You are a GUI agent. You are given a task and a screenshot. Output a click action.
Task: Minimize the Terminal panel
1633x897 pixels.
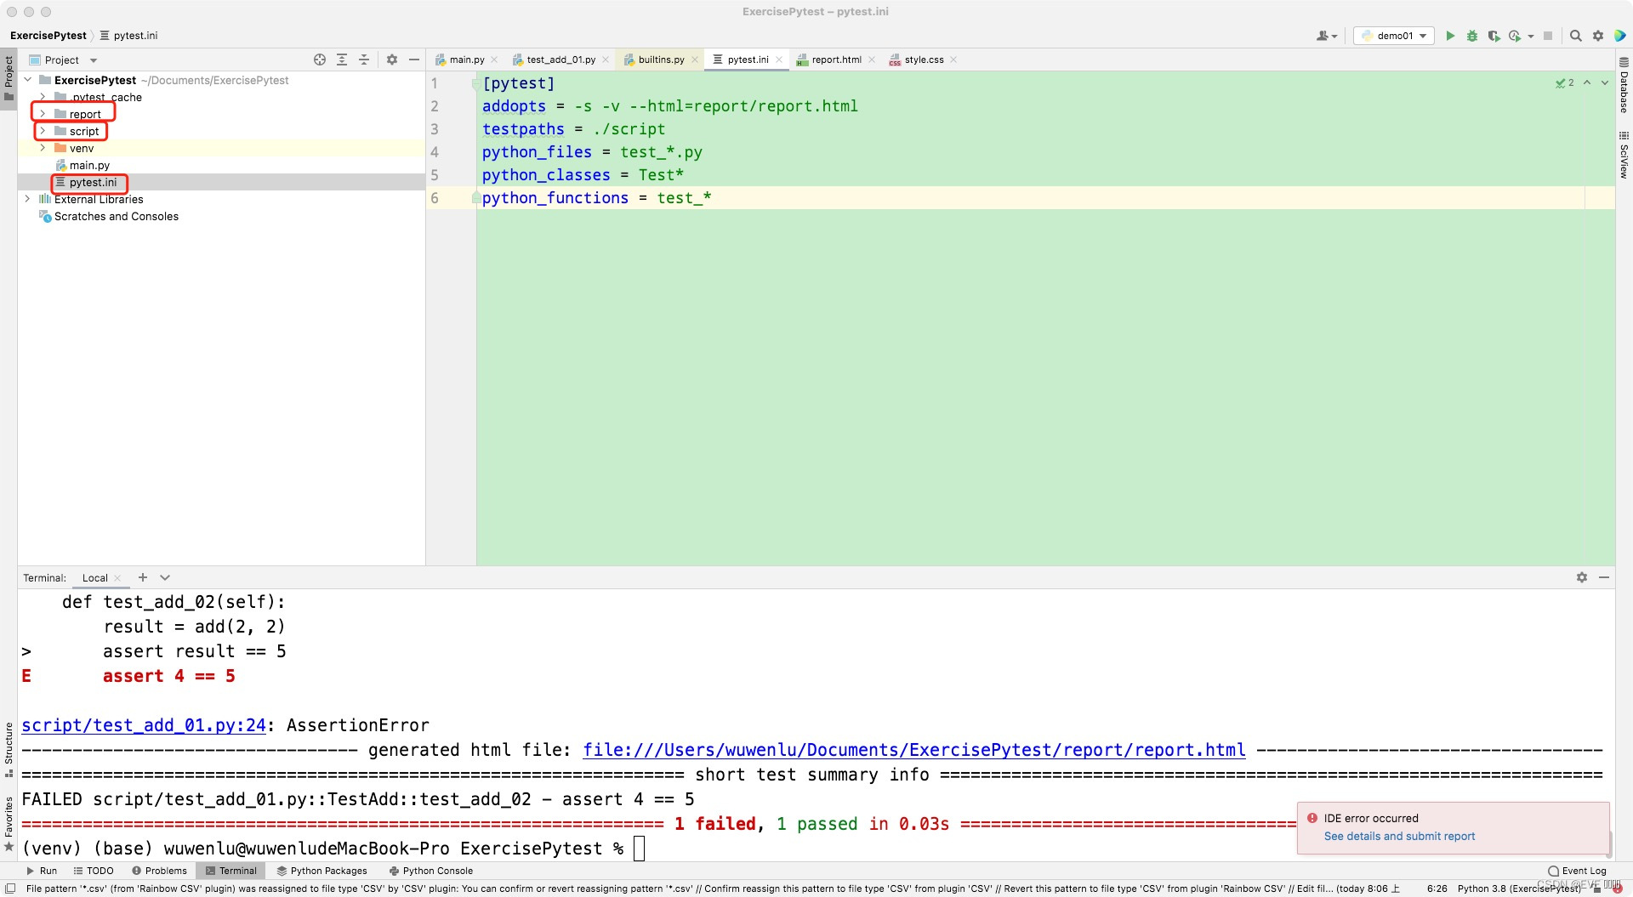pyautogui.click(x=1604, y=577)
